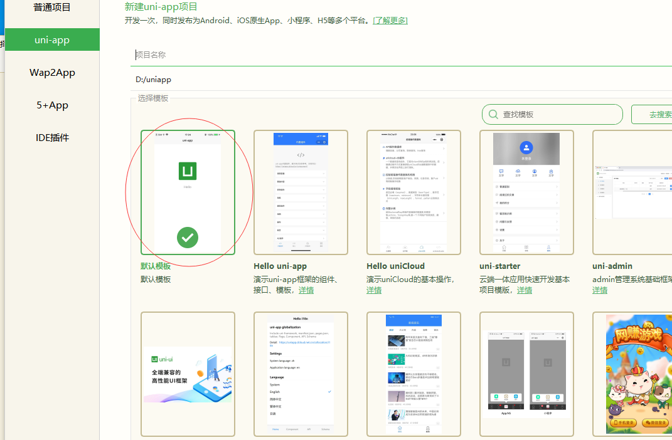
Task: Open 详情 link for Hello uni-app
Action: tap(306, 290)
